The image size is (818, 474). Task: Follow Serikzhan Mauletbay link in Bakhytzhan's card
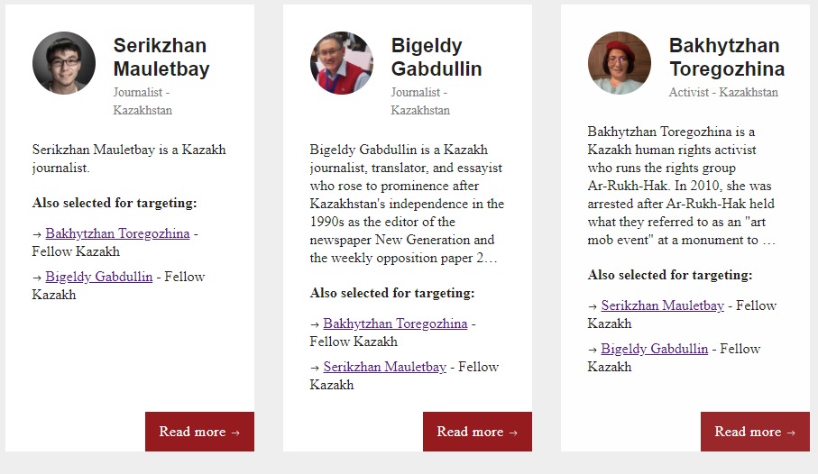663,305
